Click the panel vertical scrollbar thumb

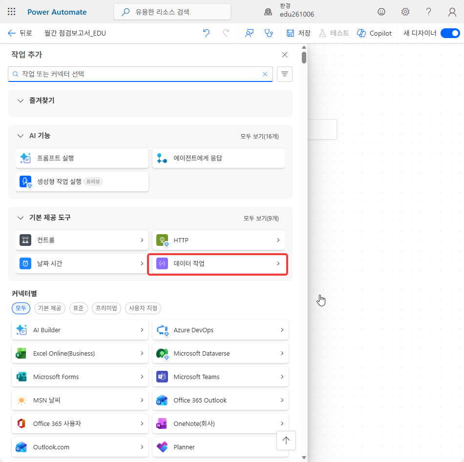304,58
